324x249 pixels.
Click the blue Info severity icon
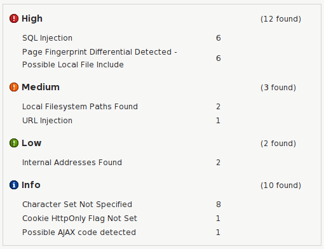coord(14,185)
